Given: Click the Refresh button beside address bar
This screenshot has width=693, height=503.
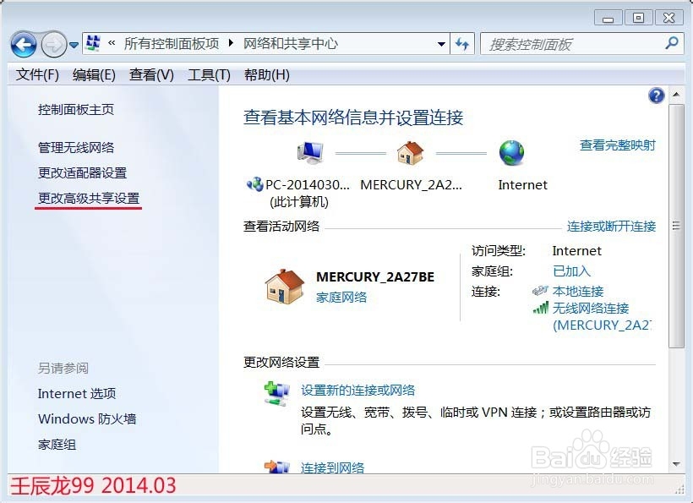Looking at the screenshot, I should (462, 44).
